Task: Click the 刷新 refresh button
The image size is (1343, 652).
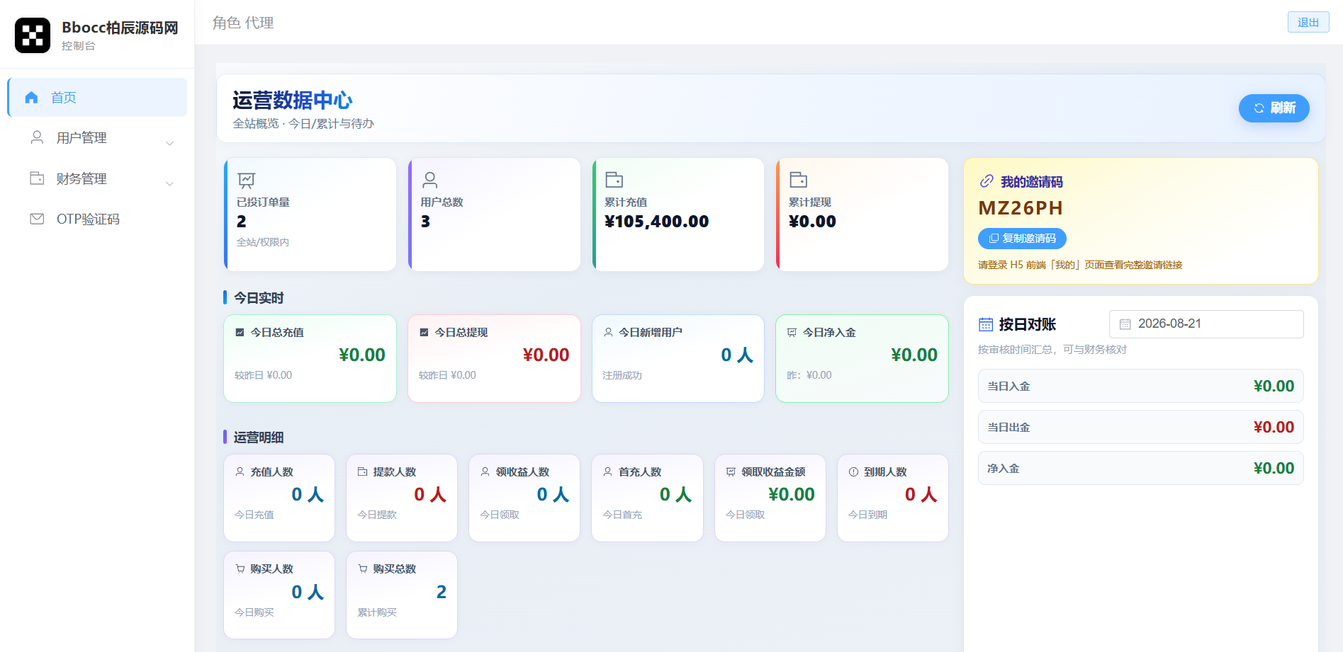Action: 1274,108
